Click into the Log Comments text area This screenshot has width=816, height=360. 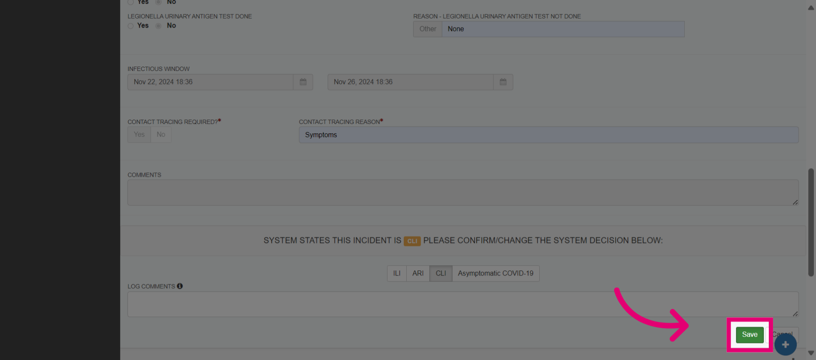point(463,304)
